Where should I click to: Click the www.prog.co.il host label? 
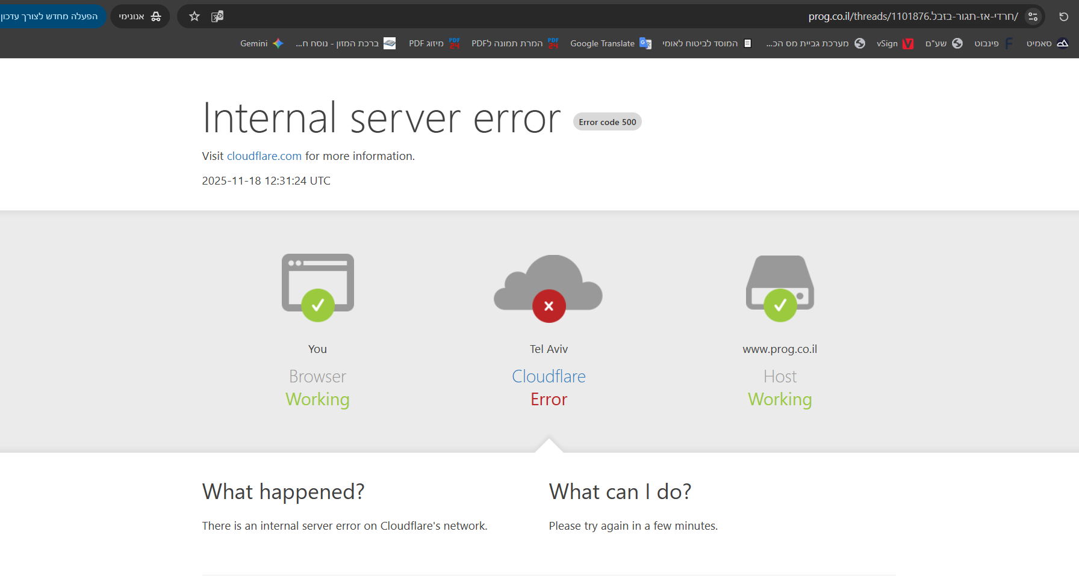click(x=780, y=349)
